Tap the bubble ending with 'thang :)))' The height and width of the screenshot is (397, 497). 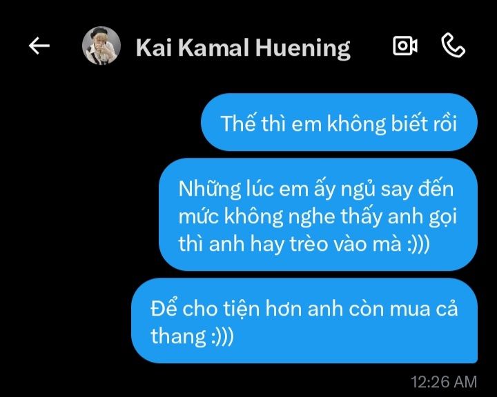pos(304,320)
